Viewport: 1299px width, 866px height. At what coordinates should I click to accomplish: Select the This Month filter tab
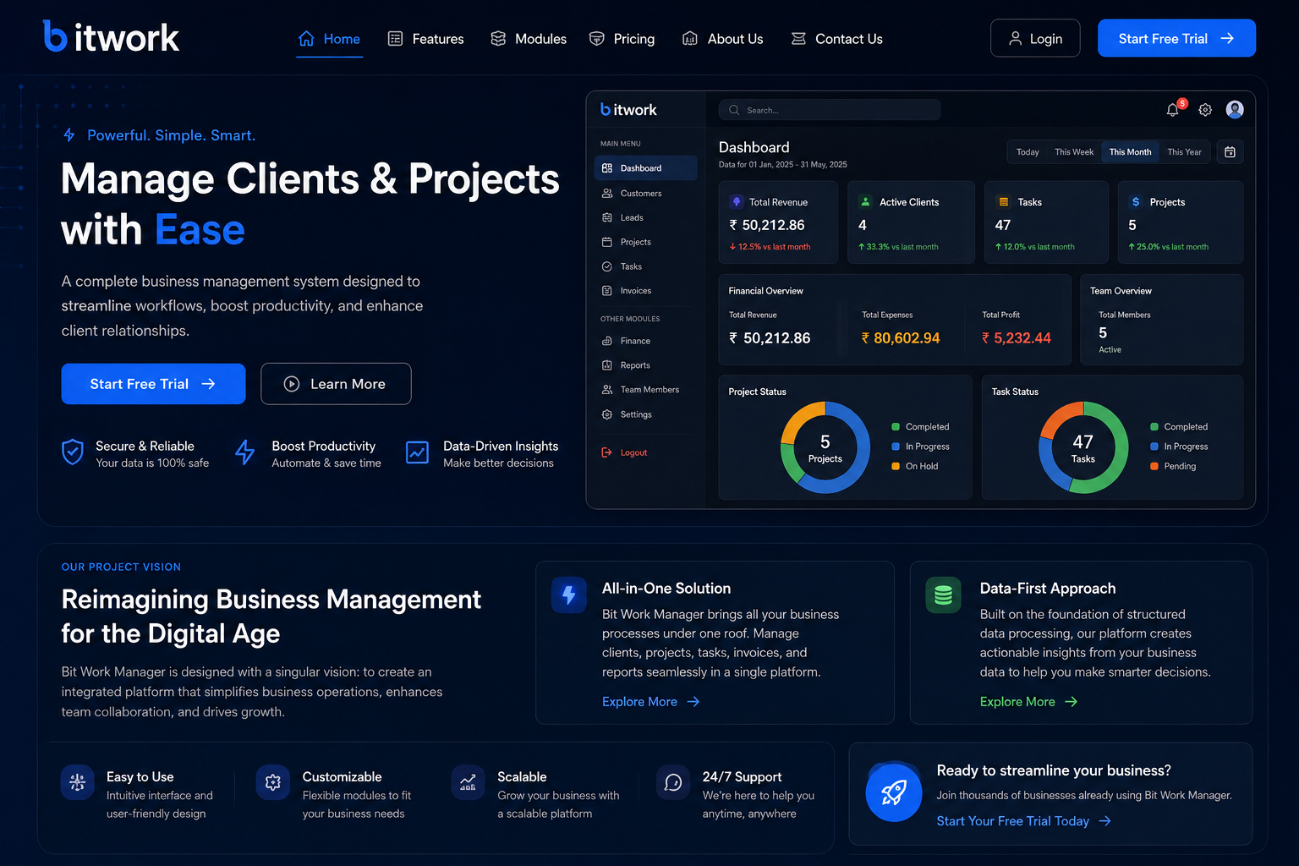pyautogui.click(x=1130, y=152)
